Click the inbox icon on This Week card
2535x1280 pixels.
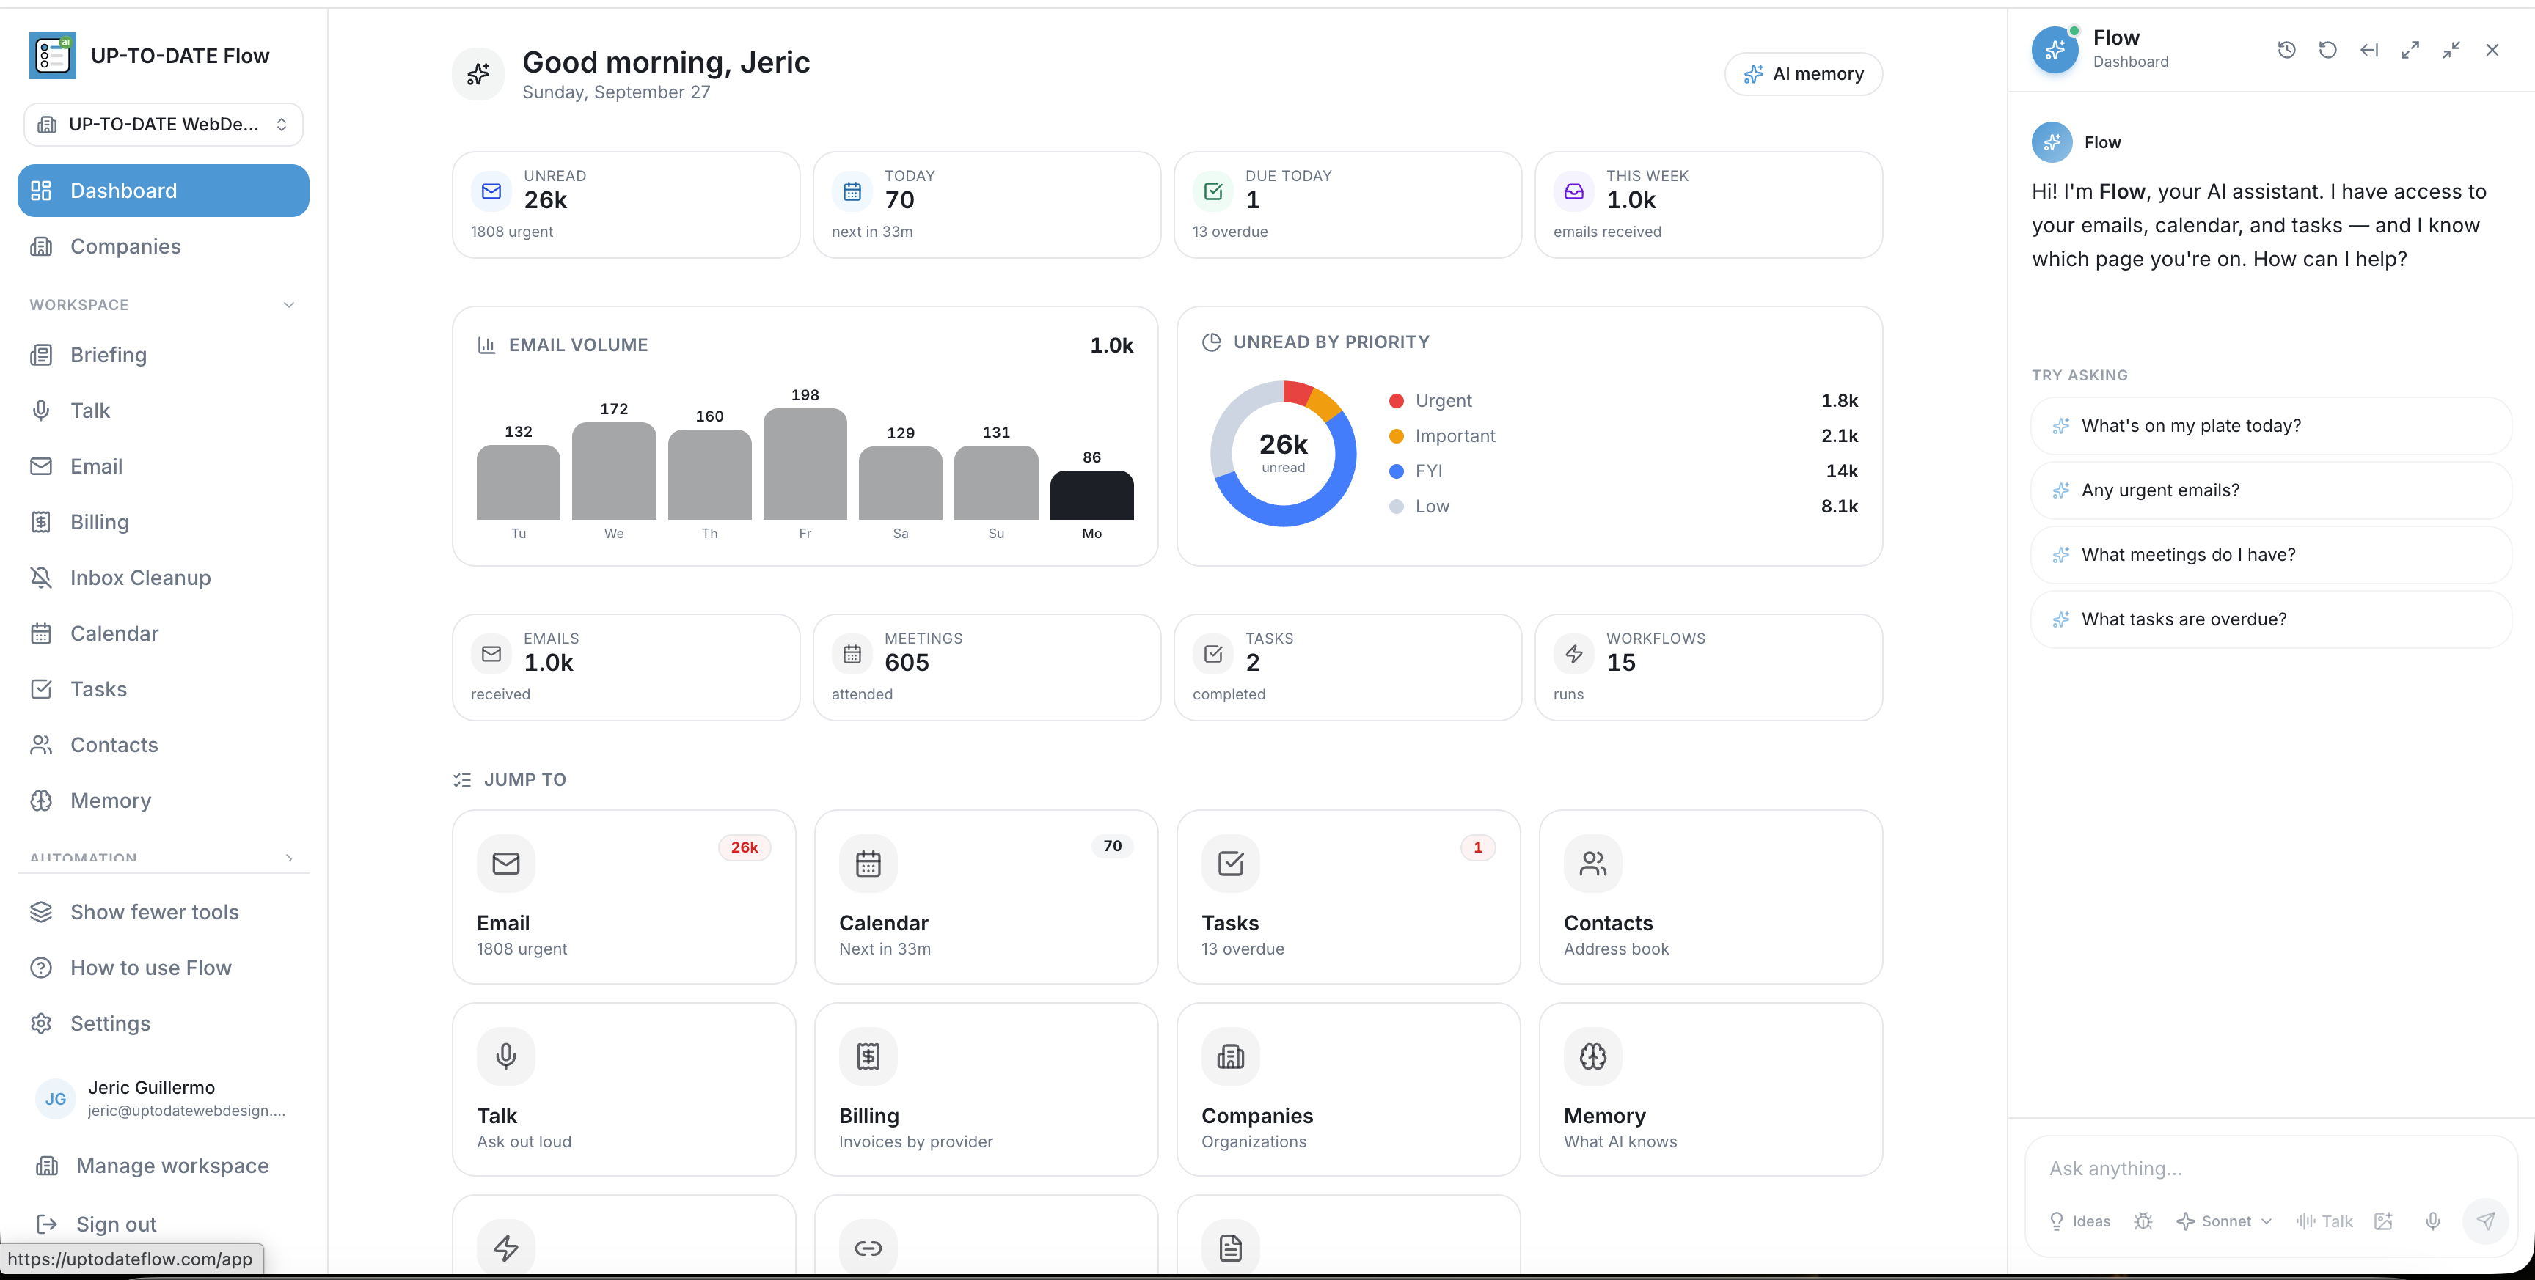coord(1573,192)
